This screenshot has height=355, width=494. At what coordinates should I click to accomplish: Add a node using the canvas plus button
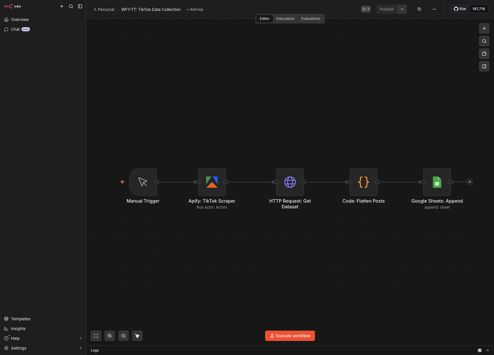click(x=484, y=28)
